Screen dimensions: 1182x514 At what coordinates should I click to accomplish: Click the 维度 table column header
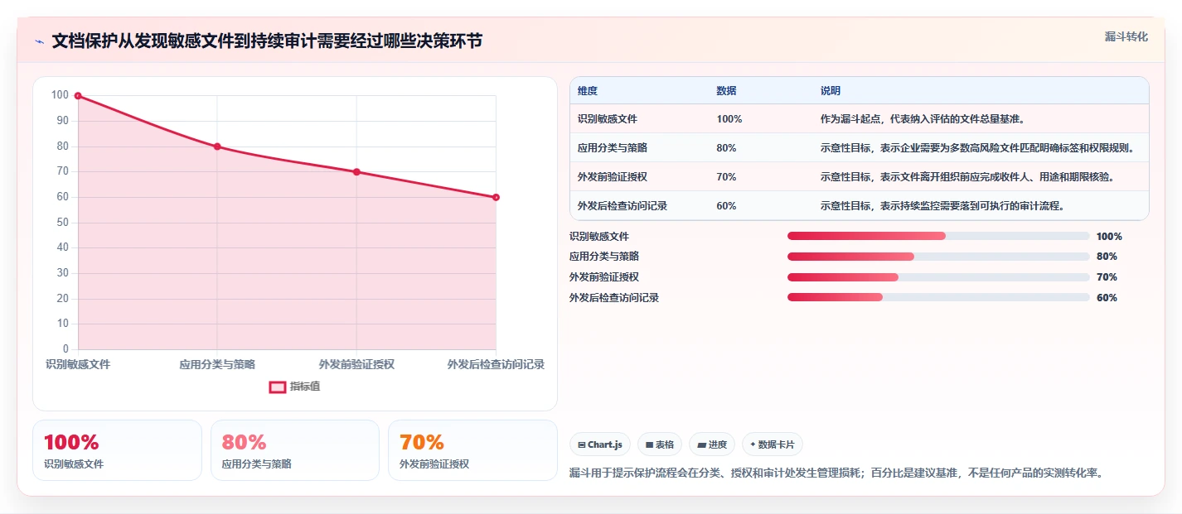tap(588, 91)
